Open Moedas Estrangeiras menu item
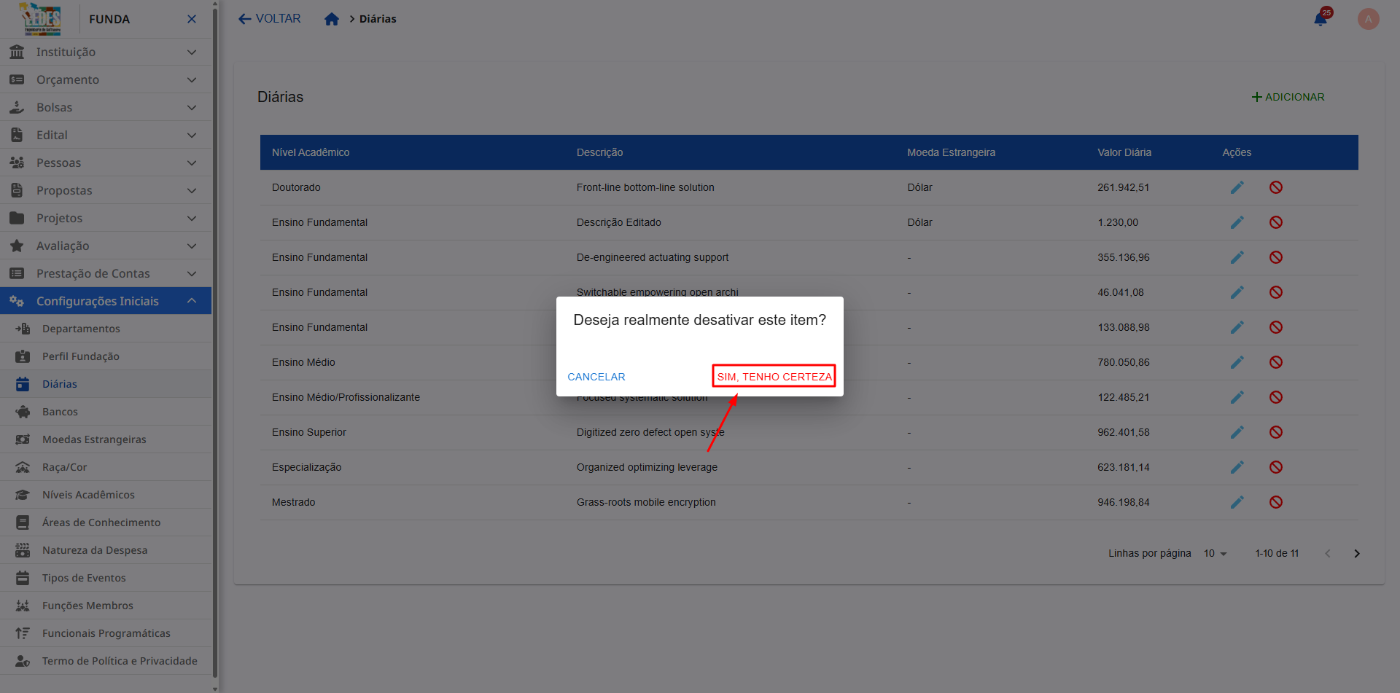The width and height of the screenshot is (1400, 693). [x=94, y=439]
